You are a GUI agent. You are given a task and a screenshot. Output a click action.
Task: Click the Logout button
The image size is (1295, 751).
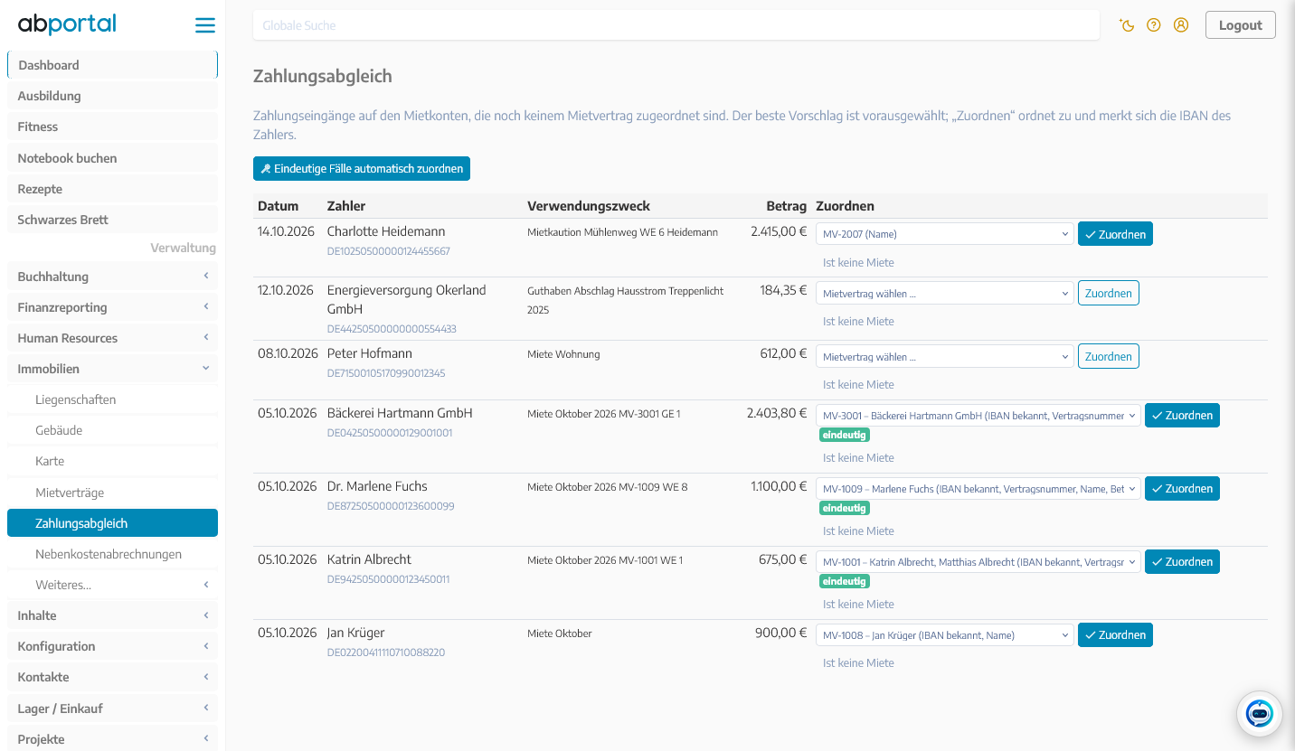1240,25
